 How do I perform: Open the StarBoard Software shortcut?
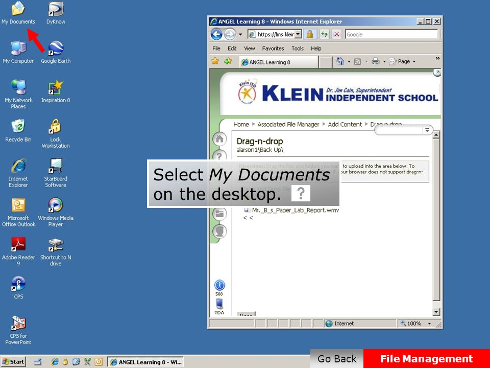coord(56,173)
